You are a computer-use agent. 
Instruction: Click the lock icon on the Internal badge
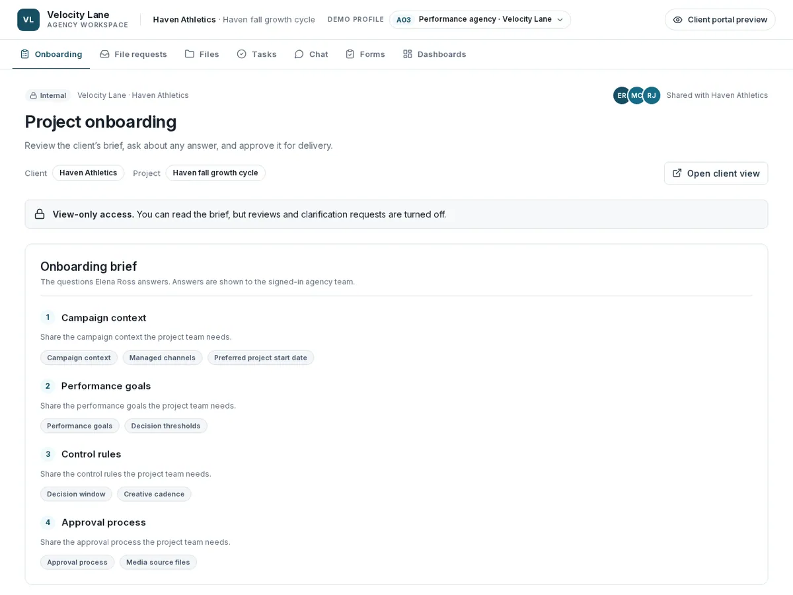pyautogui.click(x=33, y=96)
